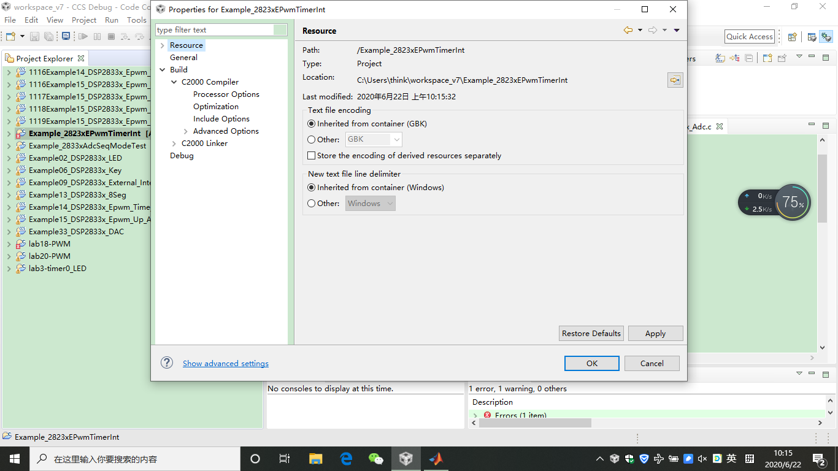Click the Problems view horizontal scrollbar
This screenshot has width=838, height=471.
tap(536, 423)
